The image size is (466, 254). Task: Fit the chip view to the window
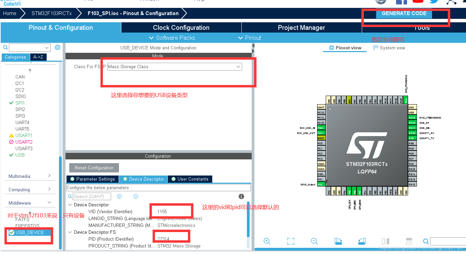tap(291, 241)
